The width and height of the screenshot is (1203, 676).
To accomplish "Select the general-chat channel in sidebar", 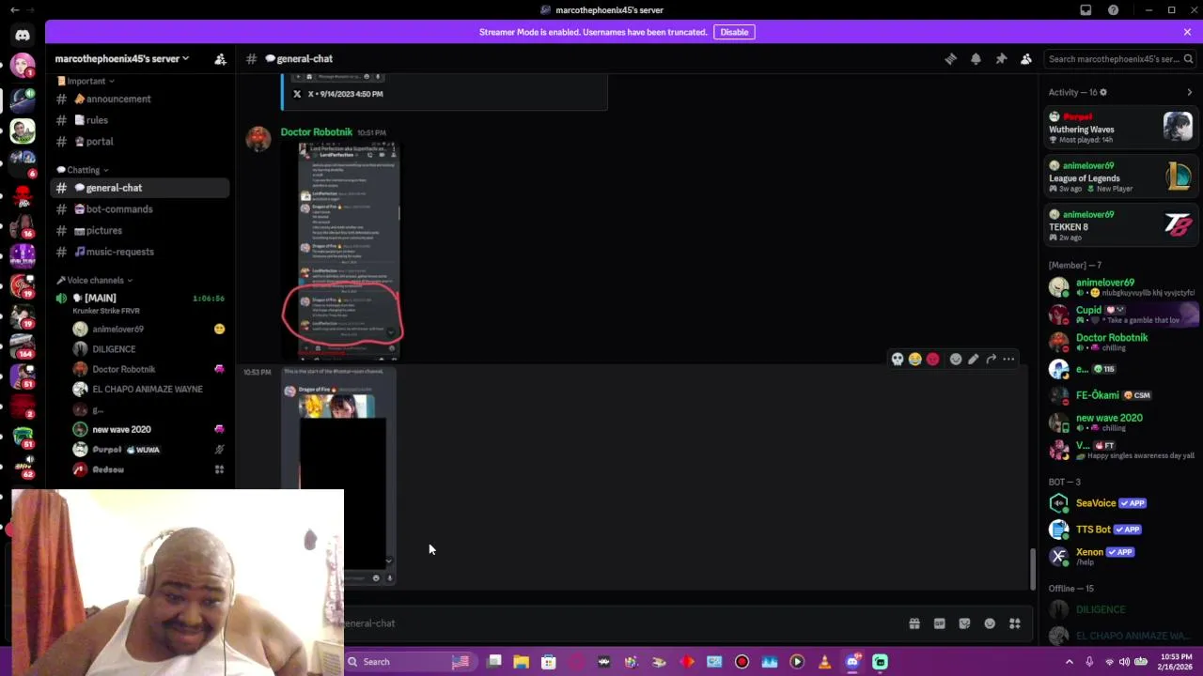I will 141,188.
